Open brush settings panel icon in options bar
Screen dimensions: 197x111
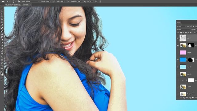18,1
